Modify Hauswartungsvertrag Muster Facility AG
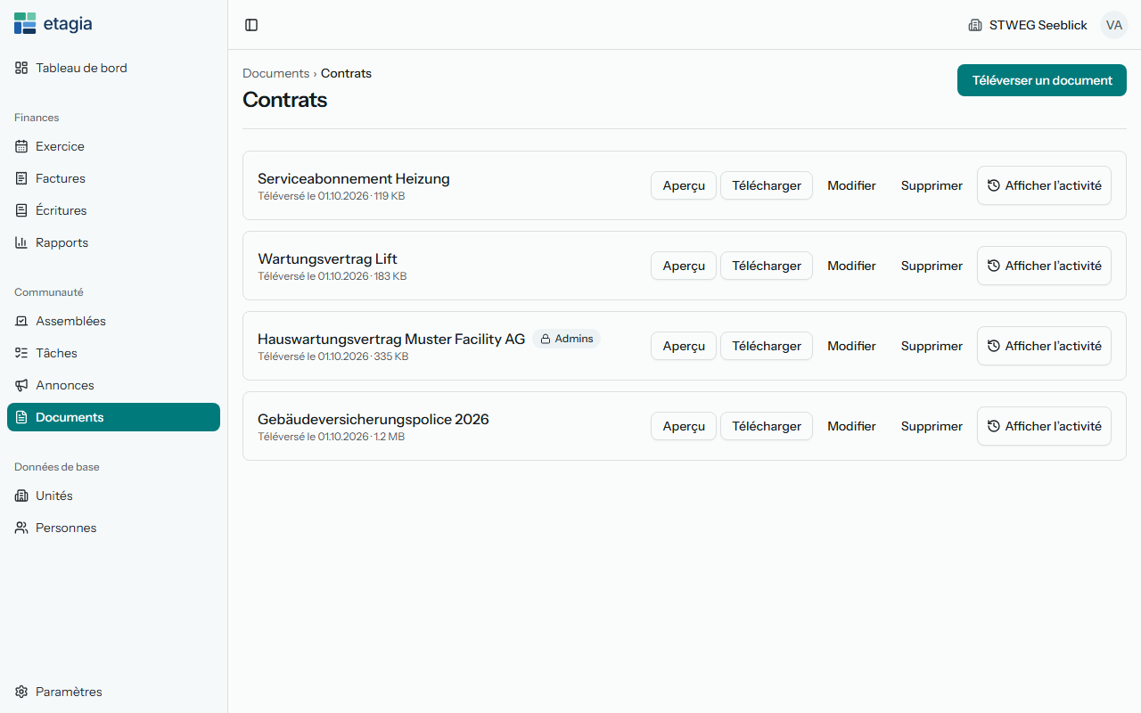 (851, 346)
